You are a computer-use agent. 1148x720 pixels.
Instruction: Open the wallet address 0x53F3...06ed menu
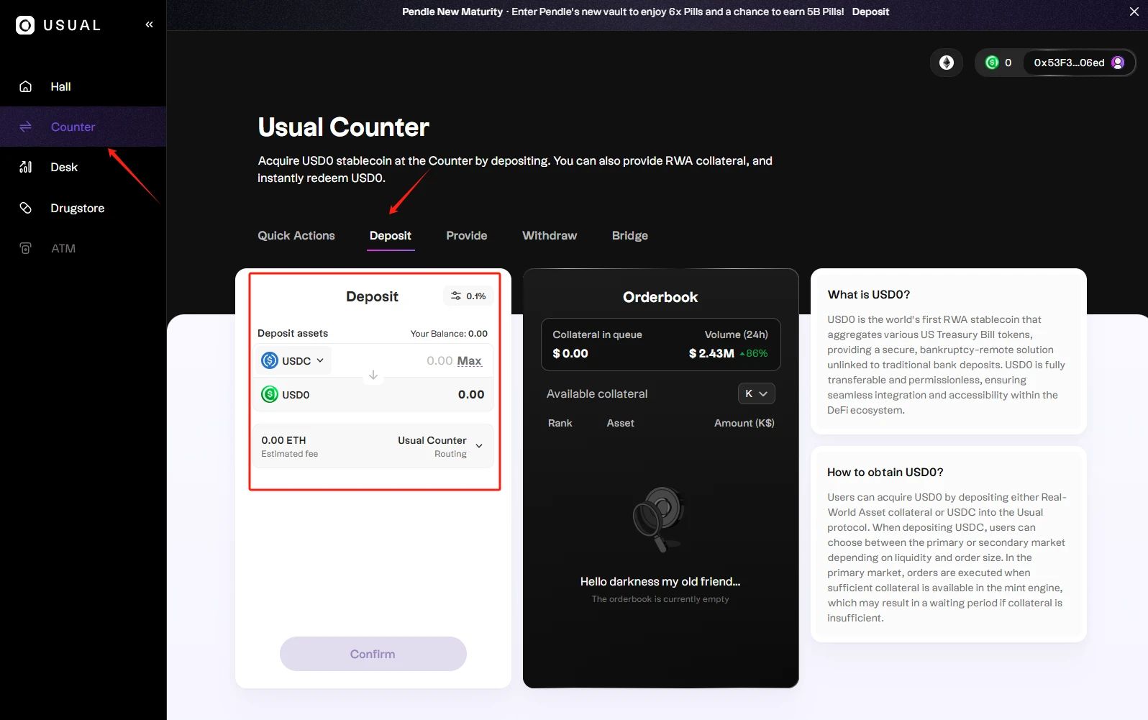click(1078, 63)
